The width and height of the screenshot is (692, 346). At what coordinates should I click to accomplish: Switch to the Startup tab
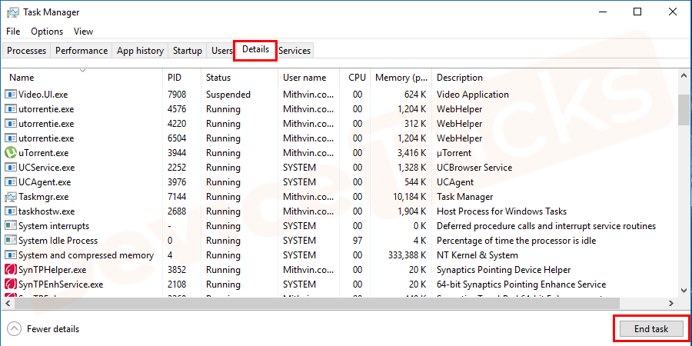(187, 51)
